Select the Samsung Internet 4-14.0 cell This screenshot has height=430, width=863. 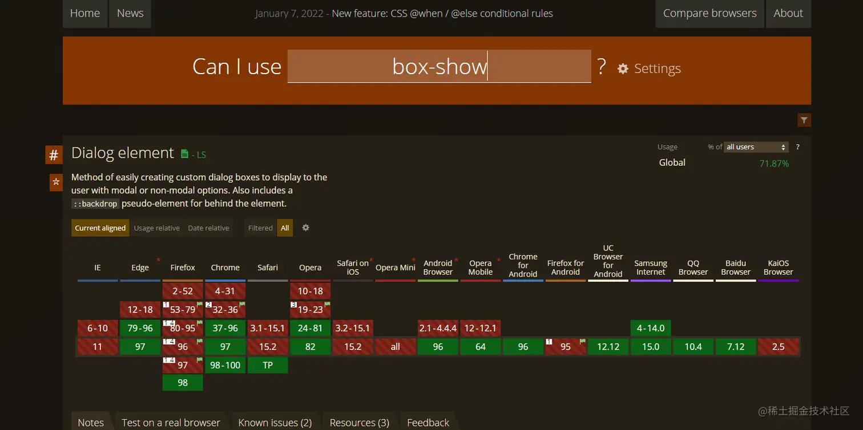point(651,328)
